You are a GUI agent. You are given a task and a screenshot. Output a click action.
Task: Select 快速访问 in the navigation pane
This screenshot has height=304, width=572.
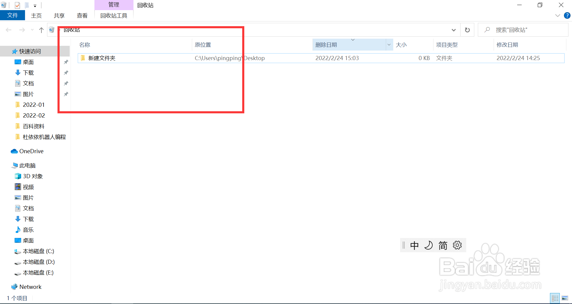pyautogui.click(x=30, y=51)
